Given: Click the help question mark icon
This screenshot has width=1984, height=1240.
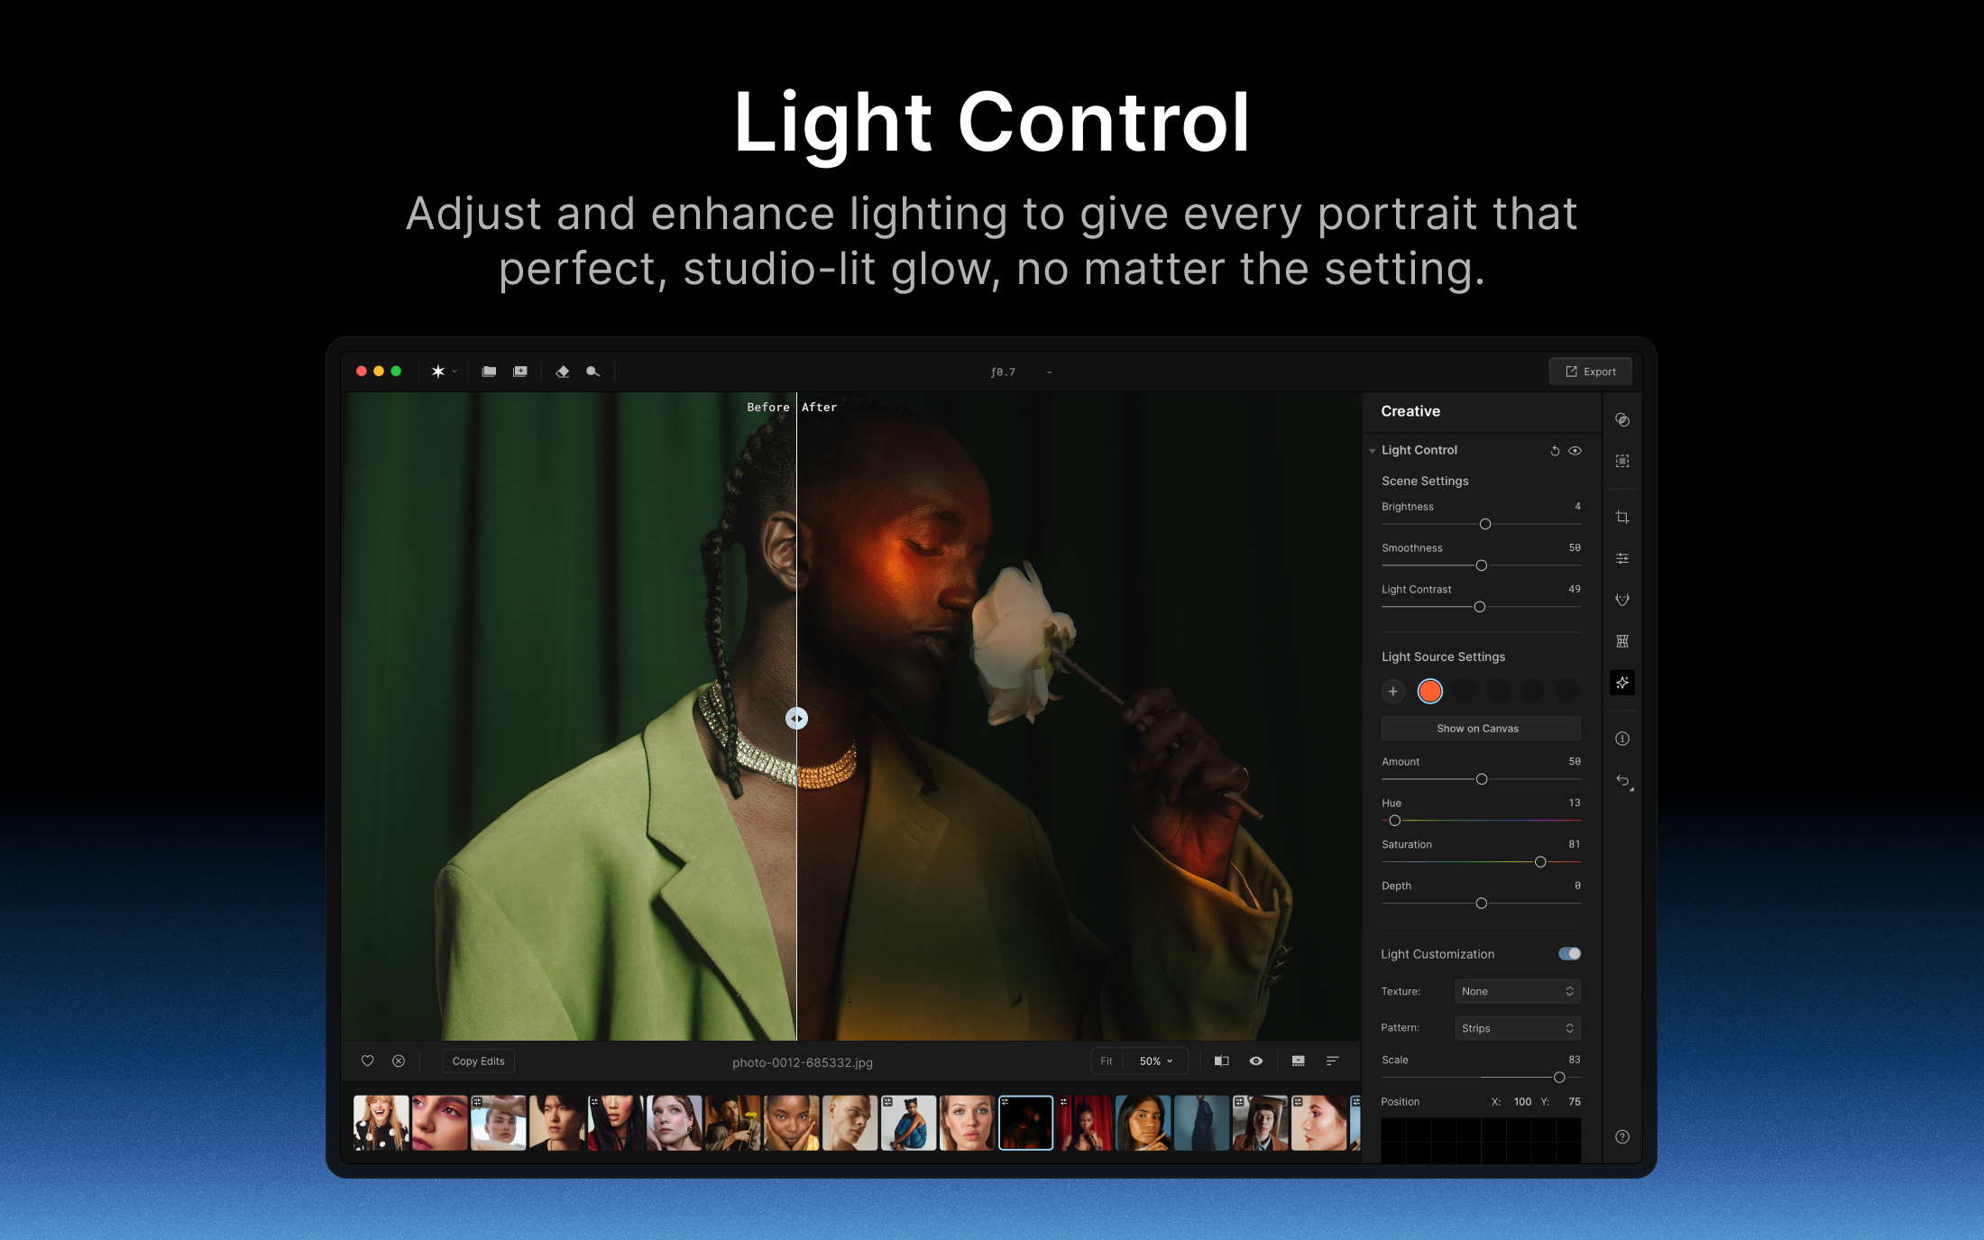Looking at the screenshot, I should (x=1622, y=1137).
